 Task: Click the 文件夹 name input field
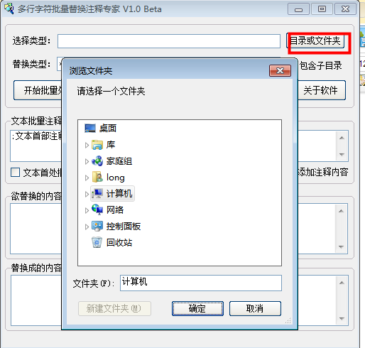tap(201, 283)
